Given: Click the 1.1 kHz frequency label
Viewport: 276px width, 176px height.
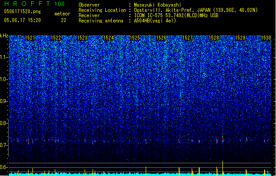Looking at the screenshot, I should pyautogui.click(x=4, y=57).
